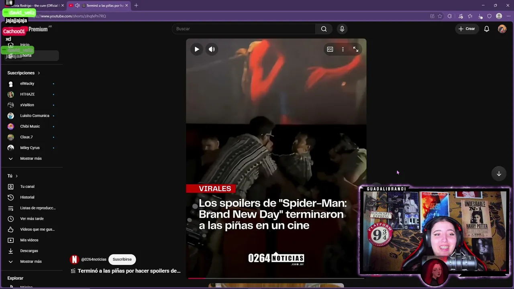The height and width of the screenshot is (289, 514).
Task: Click the install-app icon in address bar
Action: click(432, 16)
